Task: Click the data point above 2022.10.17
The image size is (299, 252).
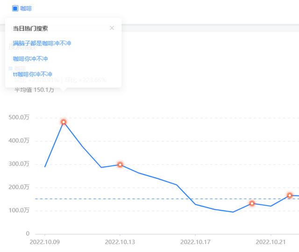Action: click(x=195, y=204)
